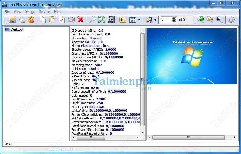
Task: Click the Copy pages icon
Action: pyautogui.click(x=43, y=20)
